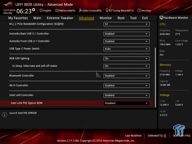Open Asmedia Back USB 3.1 Controller dropdown
Image resolution: width=192 pixels, height=144 pixels.
coord(126,34)
